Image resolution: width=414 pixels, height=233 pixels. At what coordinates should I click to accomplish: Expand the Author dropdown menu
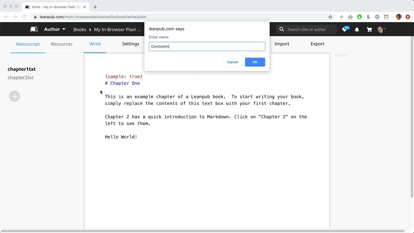(55, 29)
